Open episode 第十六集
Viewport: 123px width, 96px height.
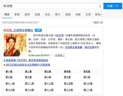(10, 90)
